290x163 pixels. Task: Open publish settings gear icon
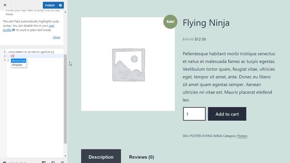point(60,5)
